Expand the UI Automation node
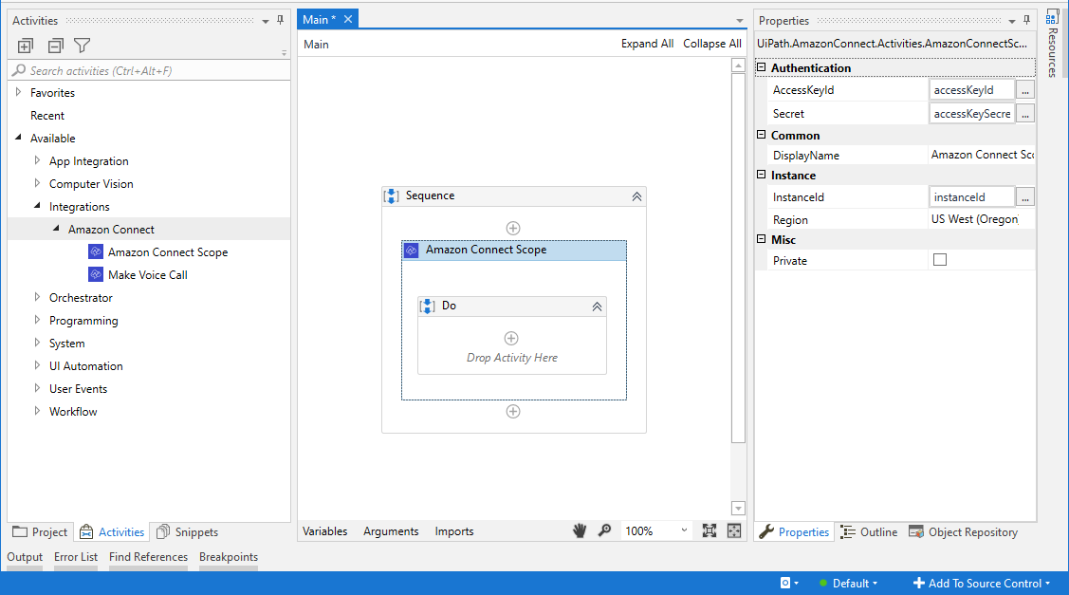Image resolution: width=1069 pixels, height=595 pixels. pos(38,365)
